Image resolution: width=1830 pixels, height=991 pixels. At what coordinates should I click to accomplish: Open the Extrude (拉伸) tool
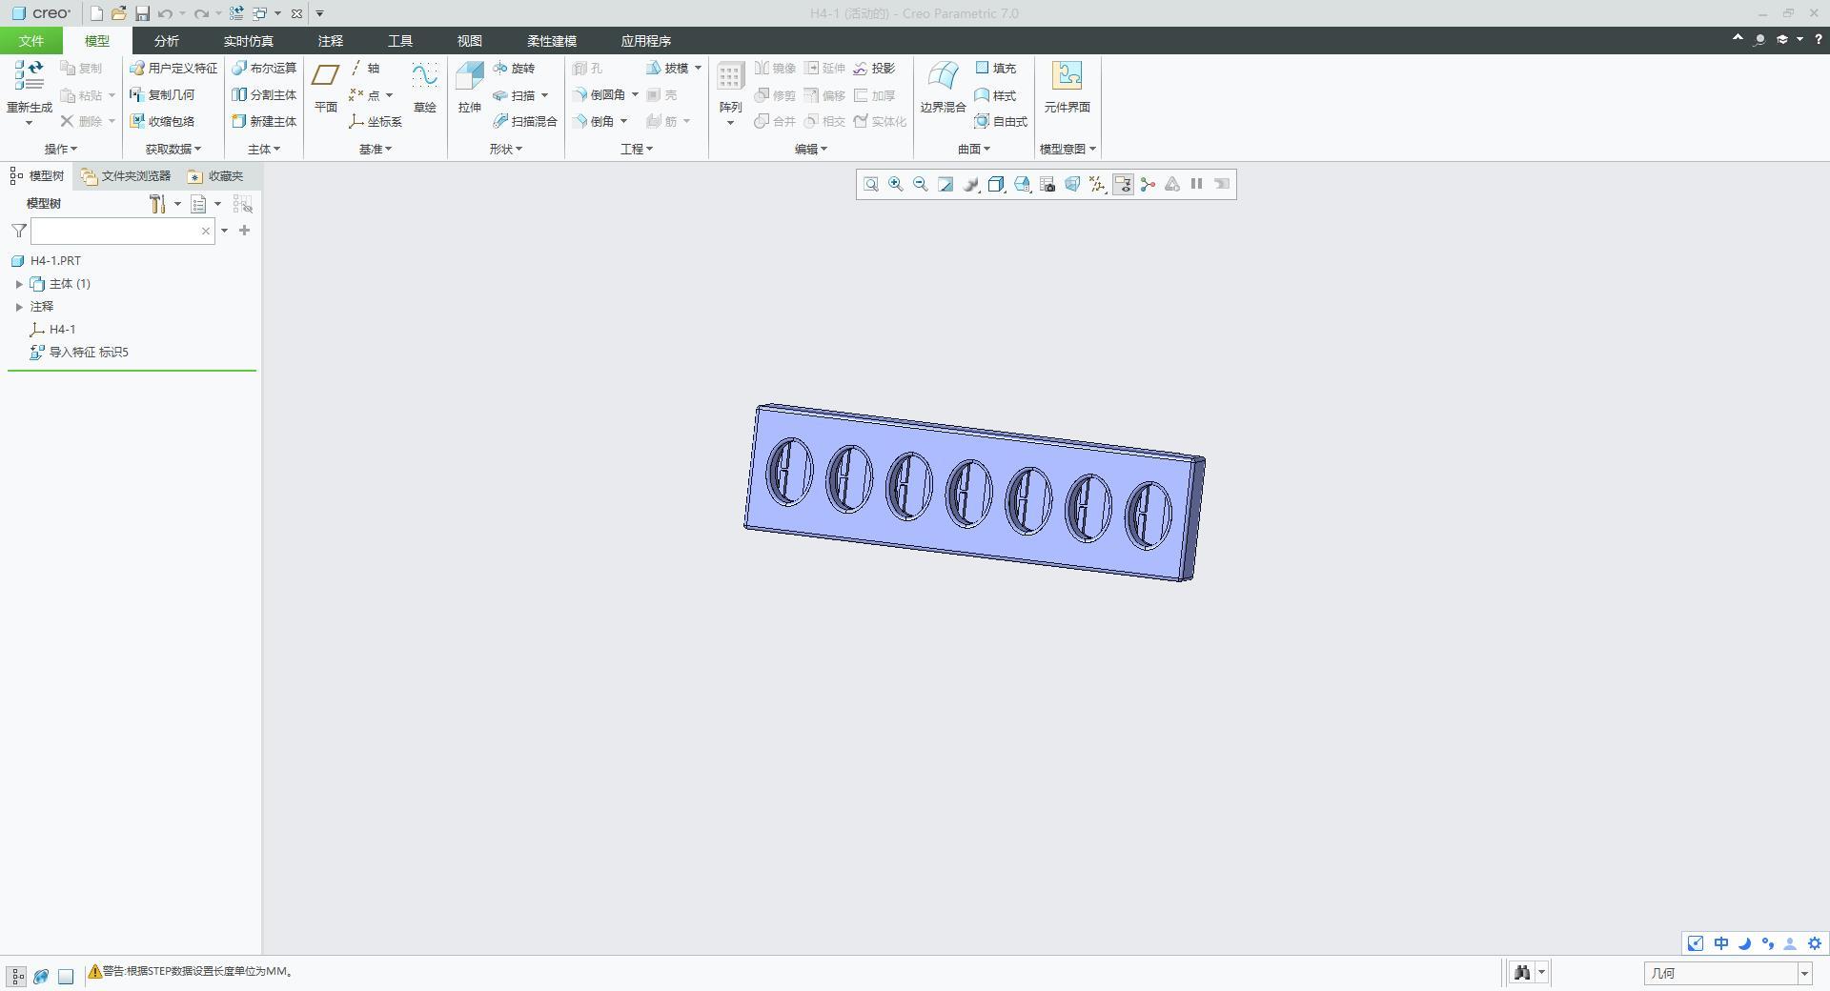tap(469, 88)
